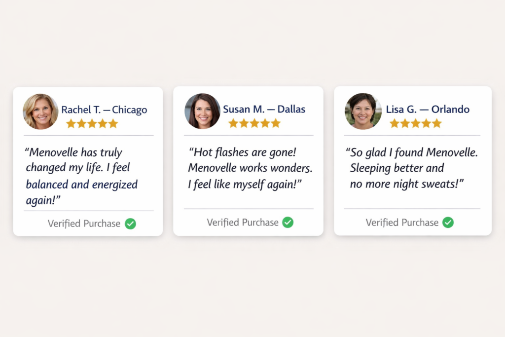View Lisa G.'s profile picture

[x=362, y=111]
